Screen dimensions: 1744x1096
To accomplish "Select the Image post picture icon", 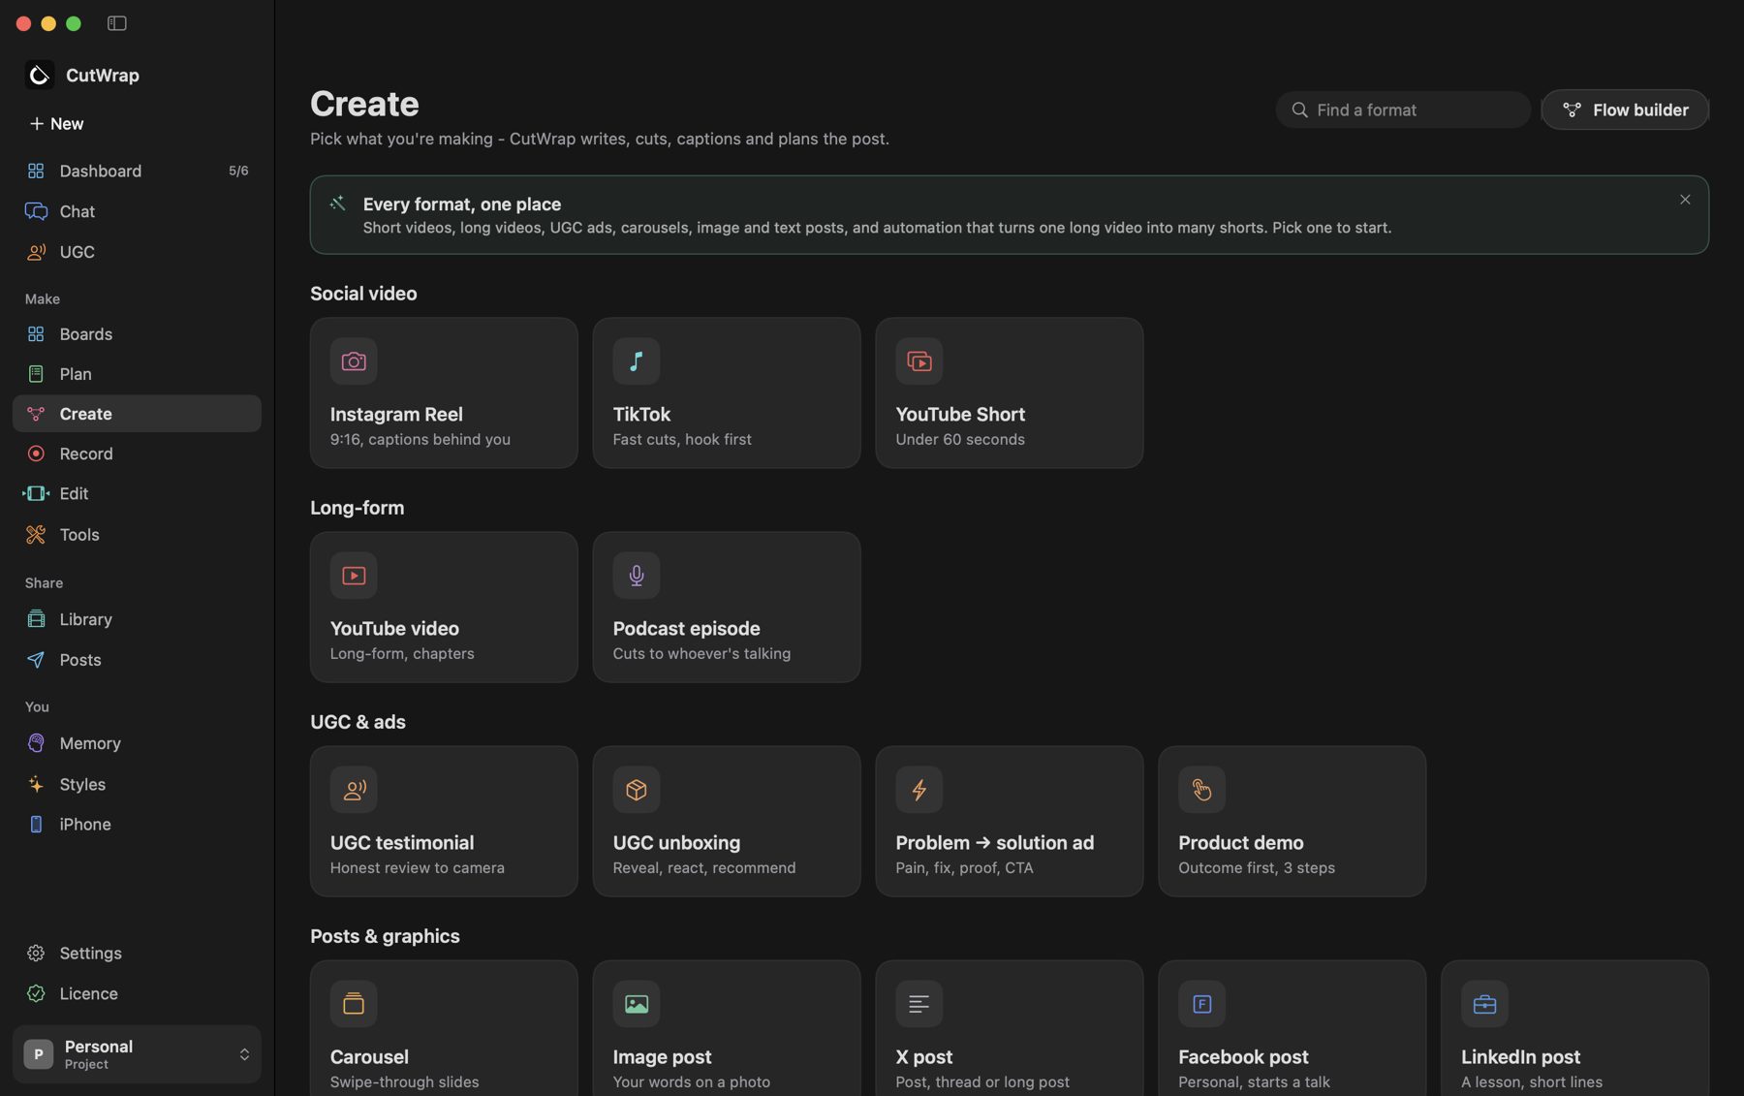I will pyautogui.click(x=637, y=1004).
